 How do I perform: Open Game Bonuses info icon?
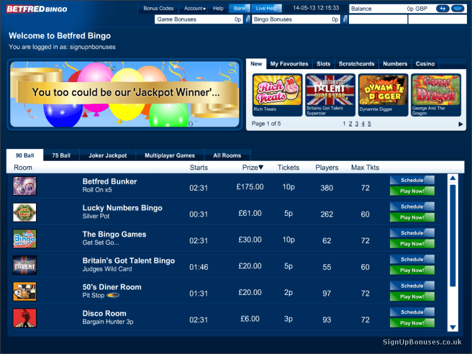(247, 19)
